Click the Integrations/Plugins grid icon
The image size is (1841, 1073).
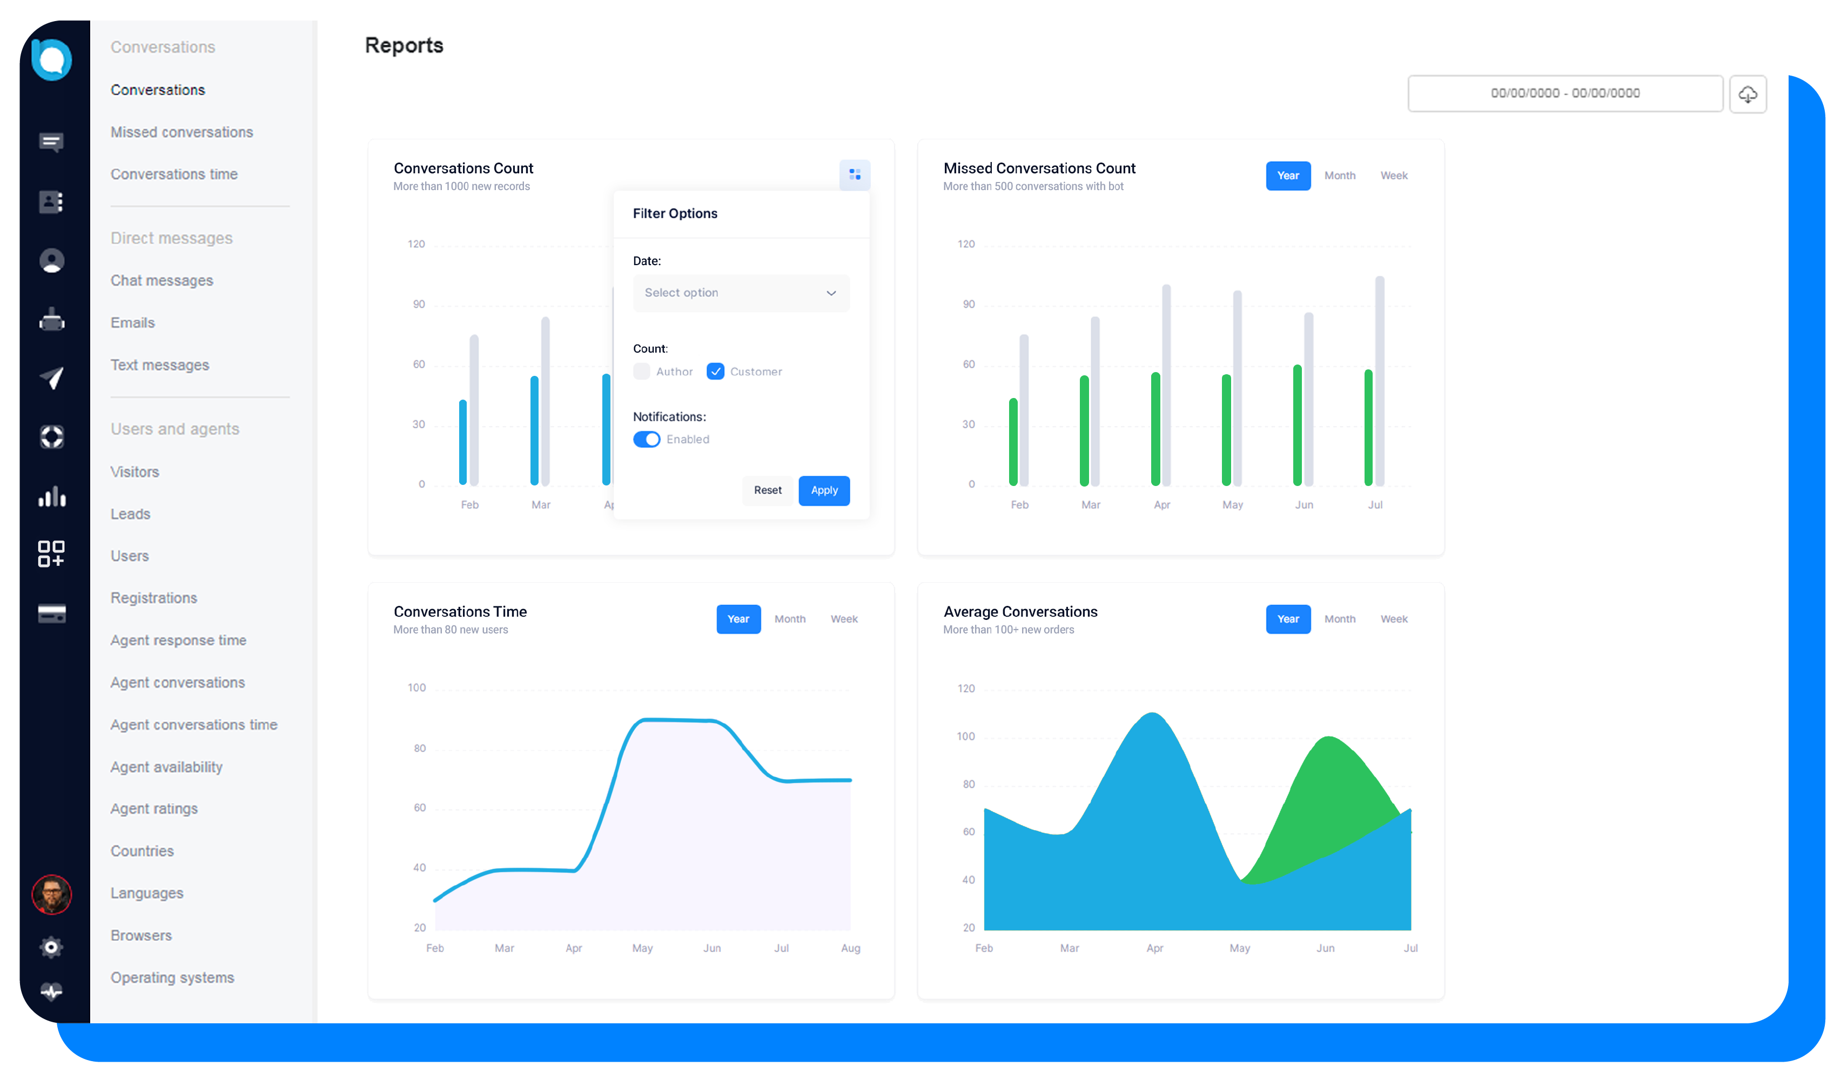coord(52,552)
